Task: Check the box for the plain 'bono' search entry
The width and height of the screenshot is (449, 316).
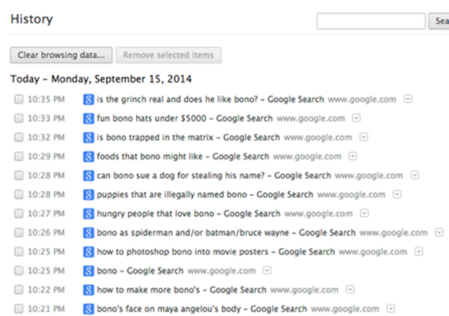Action: [19, 270]
